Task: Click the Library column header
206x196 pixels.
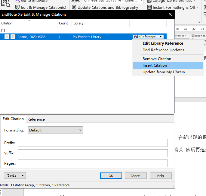Action: pyautogui.click(x=101, y=23)
